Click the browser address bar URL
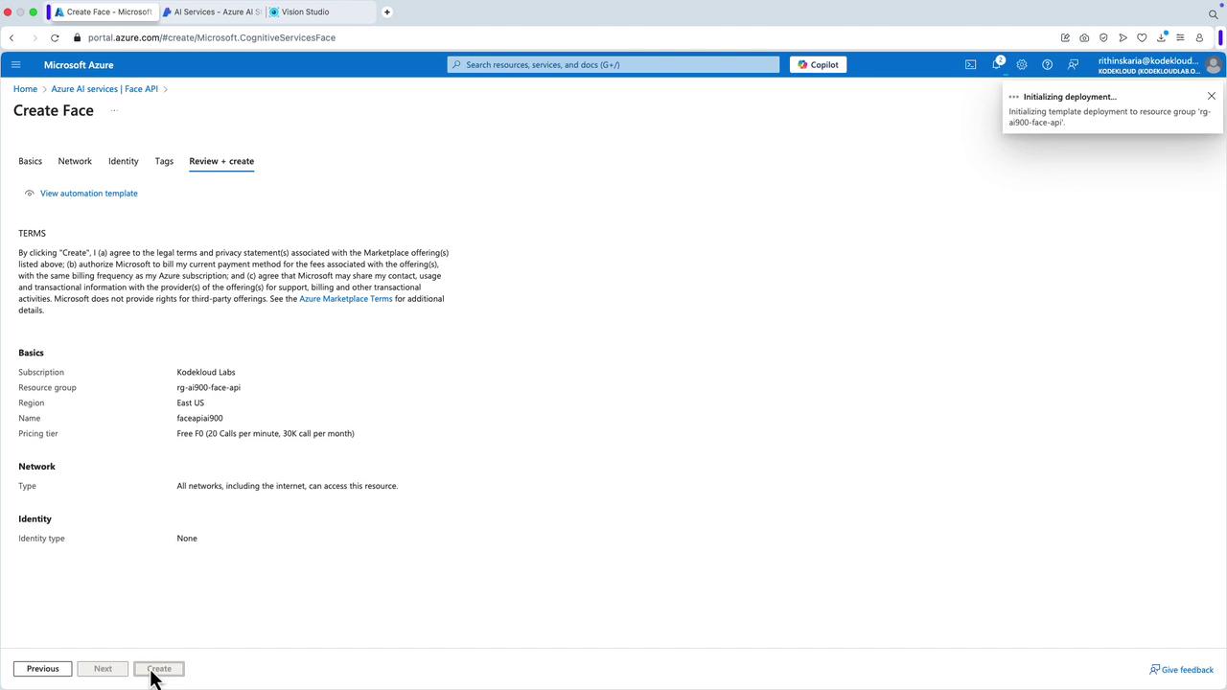 [x=212, y=38]
